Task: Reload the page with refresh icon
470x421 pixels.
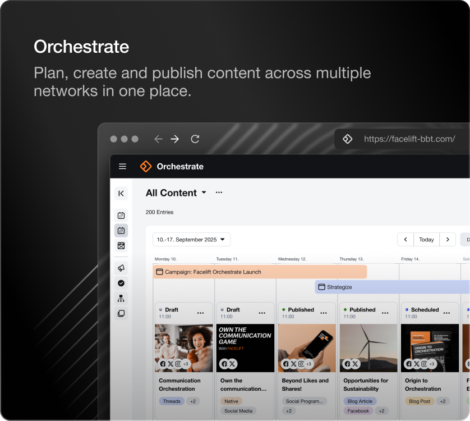Action: pos(195,139)
